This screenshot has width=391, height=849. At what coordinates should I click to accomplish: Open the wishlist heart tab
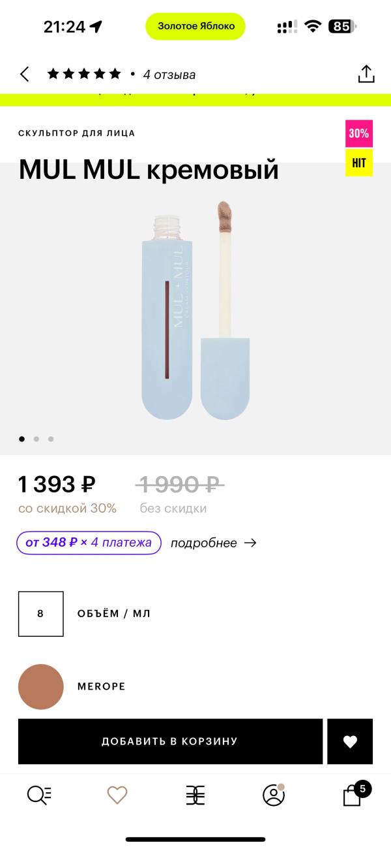pos(117,795)
